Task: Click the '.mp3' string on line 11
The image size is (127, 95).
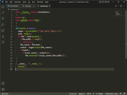Action: click(37, 39)
